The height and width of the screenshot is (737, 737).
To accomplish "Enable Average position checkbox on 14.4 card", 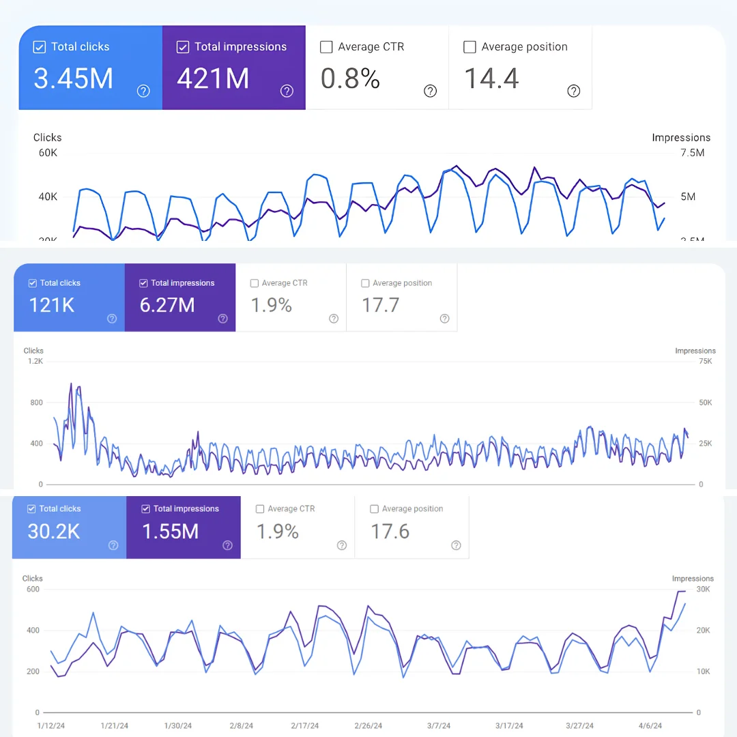I will tap(469, 47).
